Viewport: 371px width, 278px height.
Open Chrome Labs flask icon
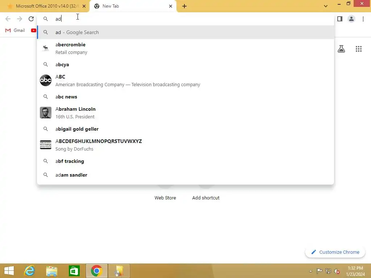341,49
